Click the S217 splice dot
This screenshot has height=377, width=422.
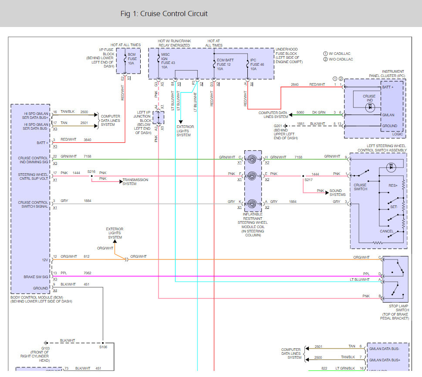303,176
